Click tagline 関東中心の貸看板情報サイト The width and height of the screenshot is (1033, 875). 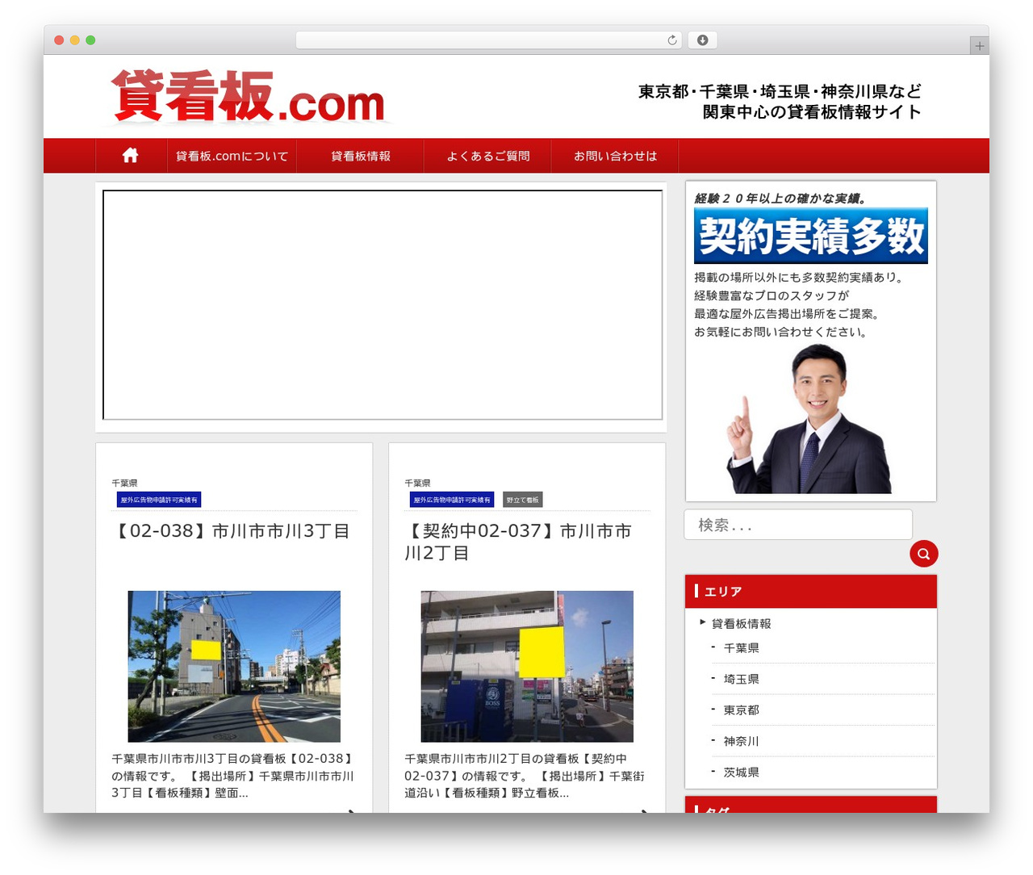coord(812,111)
